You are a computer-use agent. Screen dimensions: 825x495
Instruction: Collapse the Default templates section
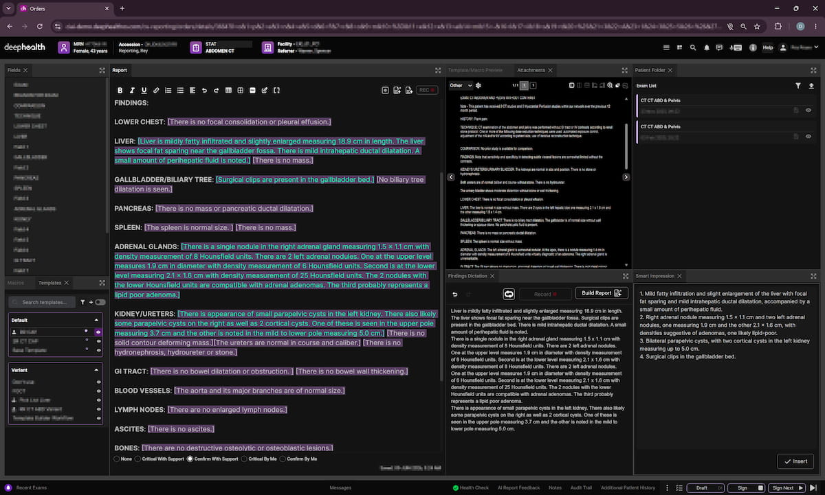tap(96, 320)
